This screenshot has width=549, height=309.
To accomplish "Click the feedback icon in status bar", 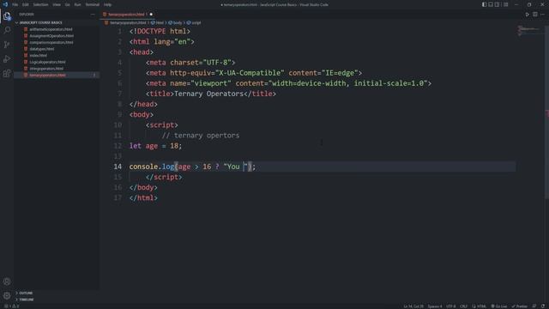I will pyautogui.click(x=534, y=306).
